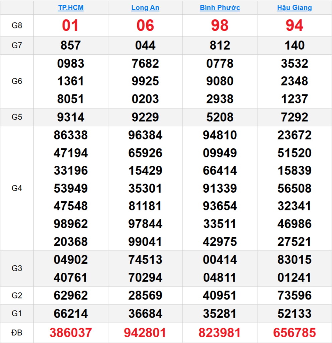Click the G4 number 97844
The width and height of the screenshot is (332, 343).
[145, 224]
